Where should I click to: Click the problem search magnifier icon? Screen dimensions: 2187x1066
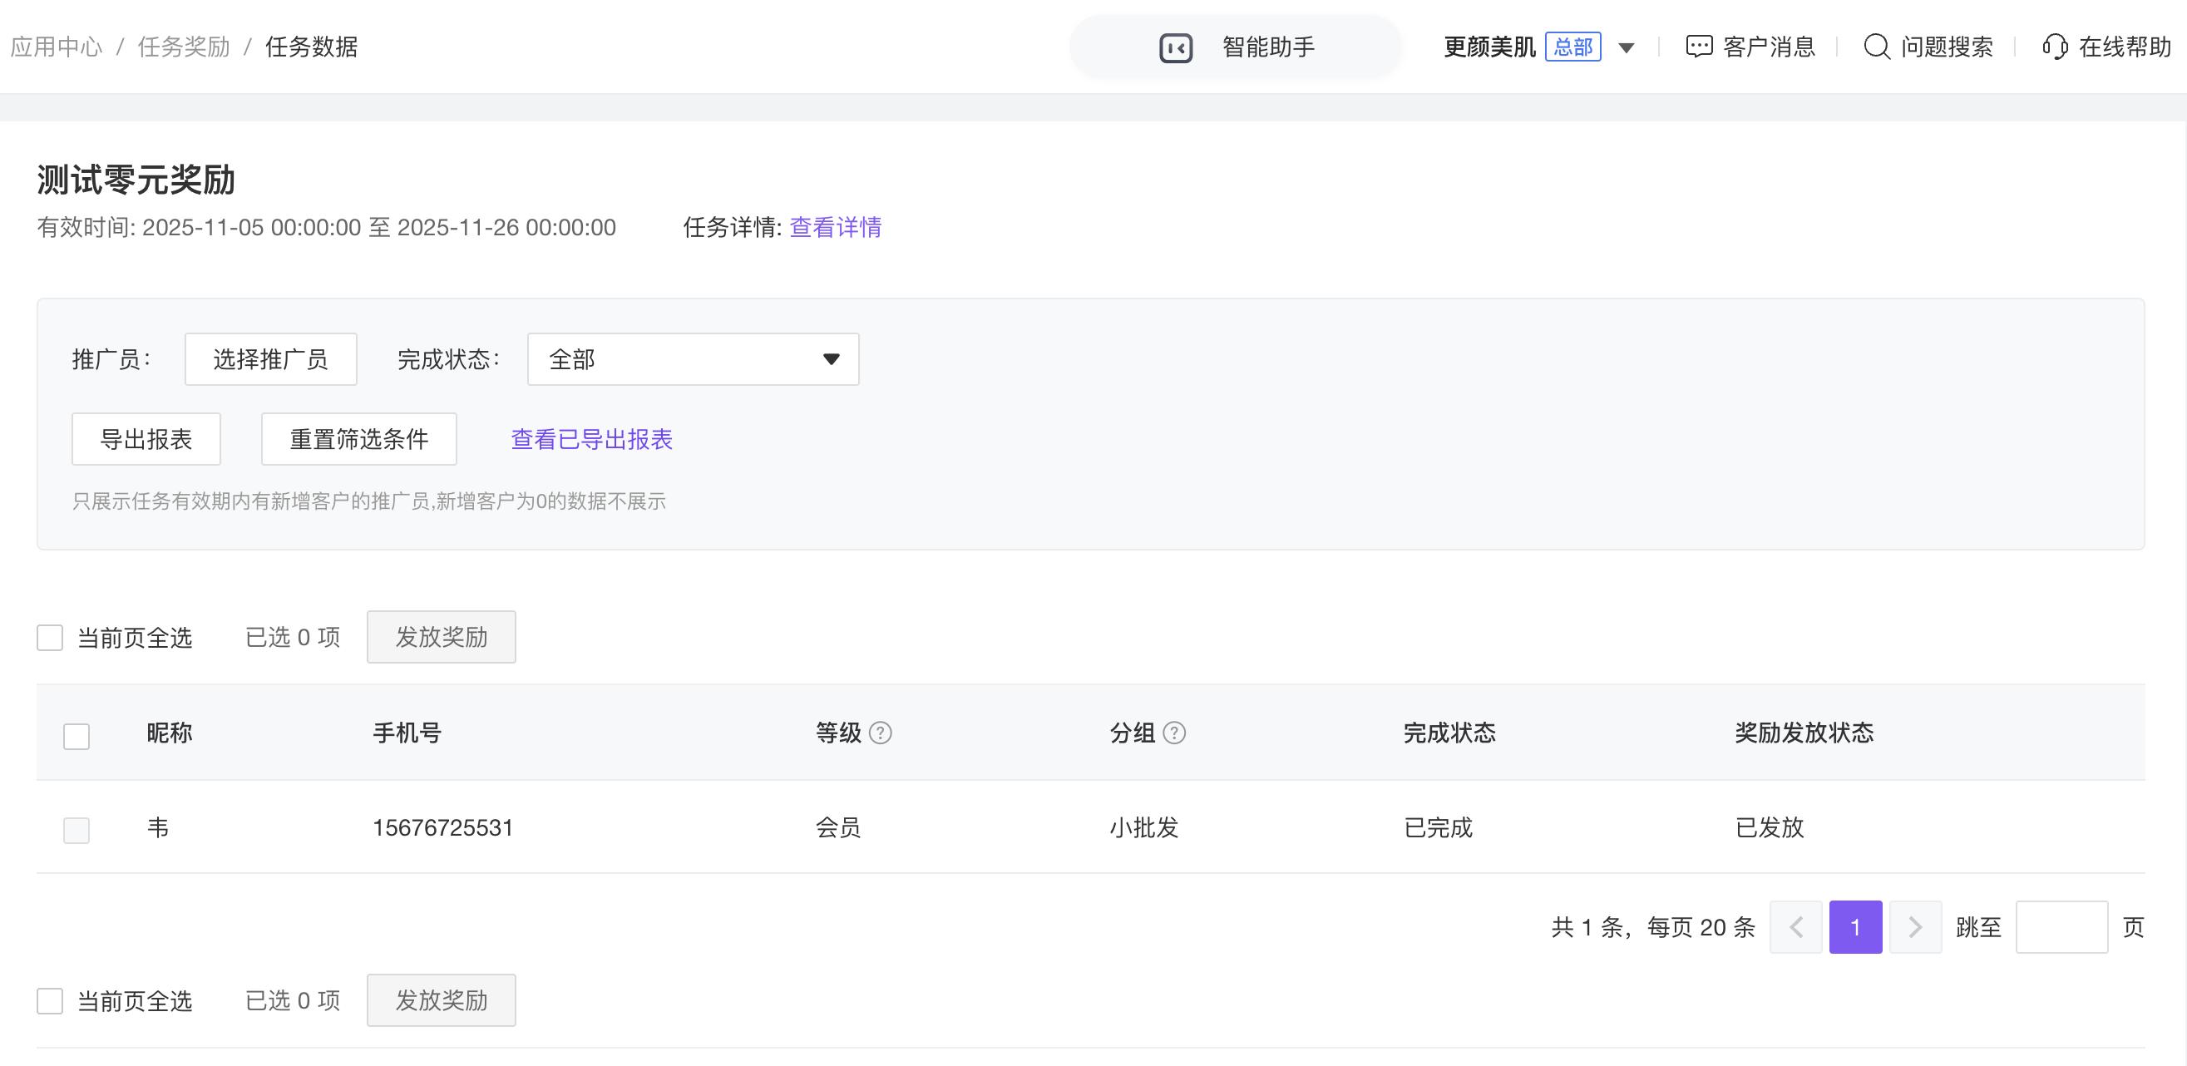(1876, 47)
